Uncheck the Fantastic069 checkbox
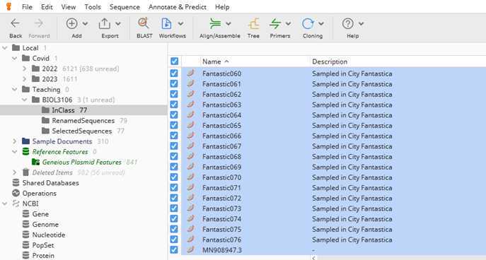This screenshot has width=486, height=260. [x=174, y=167]
